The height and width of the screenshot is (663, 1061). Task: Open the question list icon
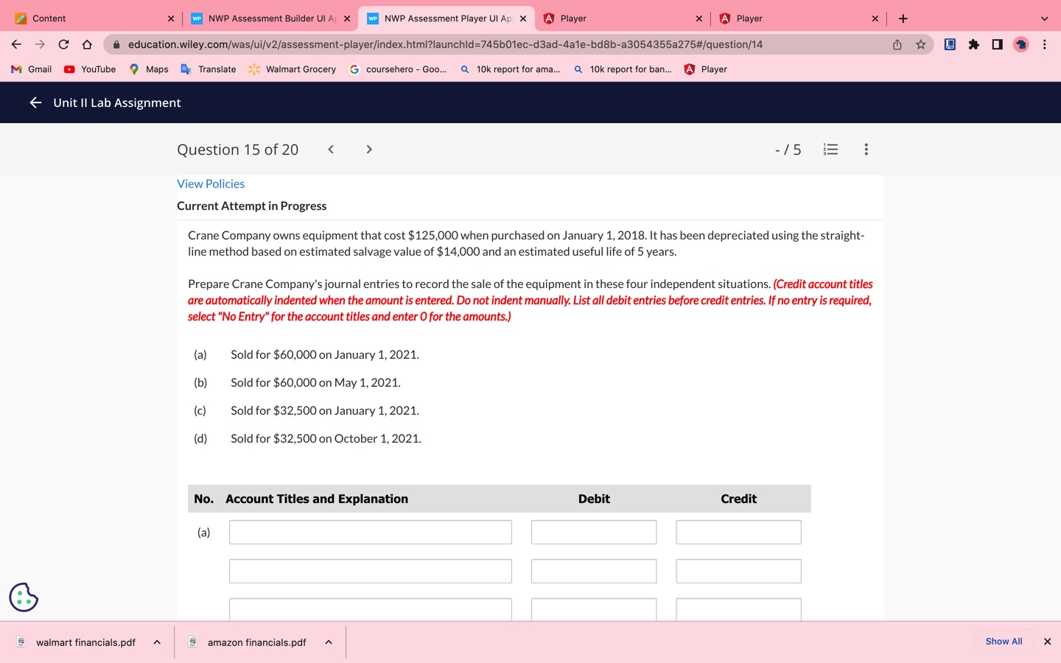coord(830,150)
